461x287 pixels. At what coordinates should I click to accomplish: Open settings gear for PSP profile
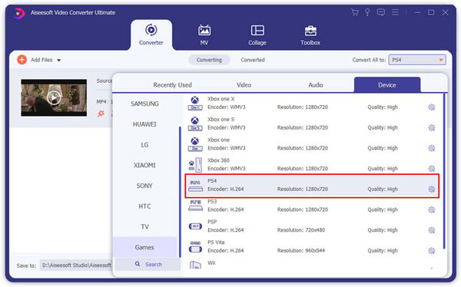(431, 230)
